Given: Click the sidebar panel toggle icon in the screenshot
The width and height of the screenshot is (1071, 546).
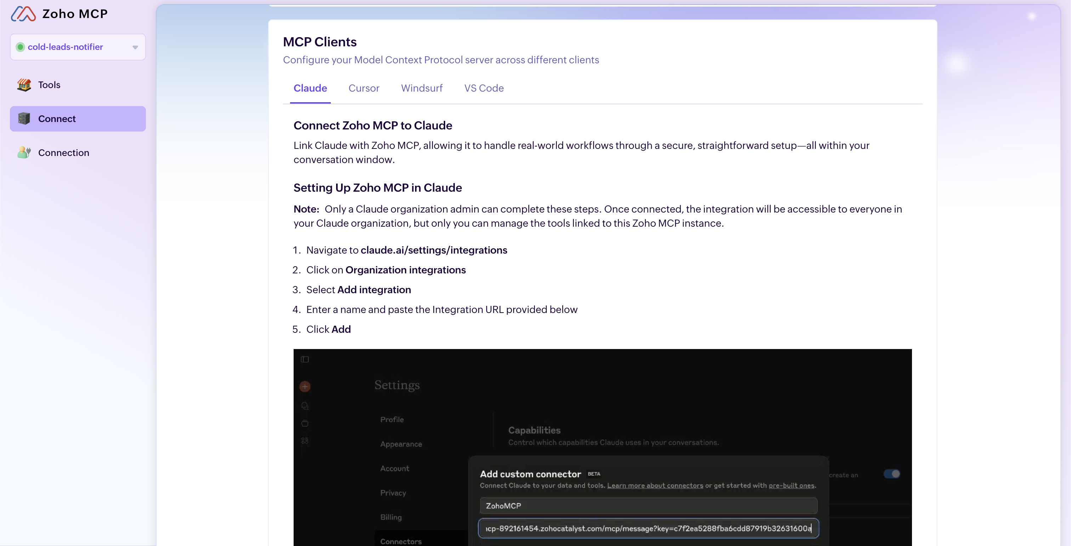Looking at the screenshot, I should (x=305, y=359).
